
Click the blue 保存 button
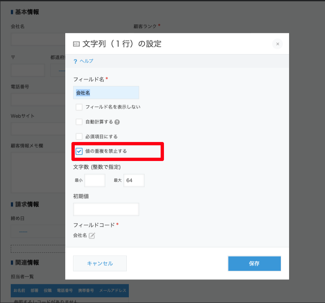pyautogui.click(x=254, y=263)
